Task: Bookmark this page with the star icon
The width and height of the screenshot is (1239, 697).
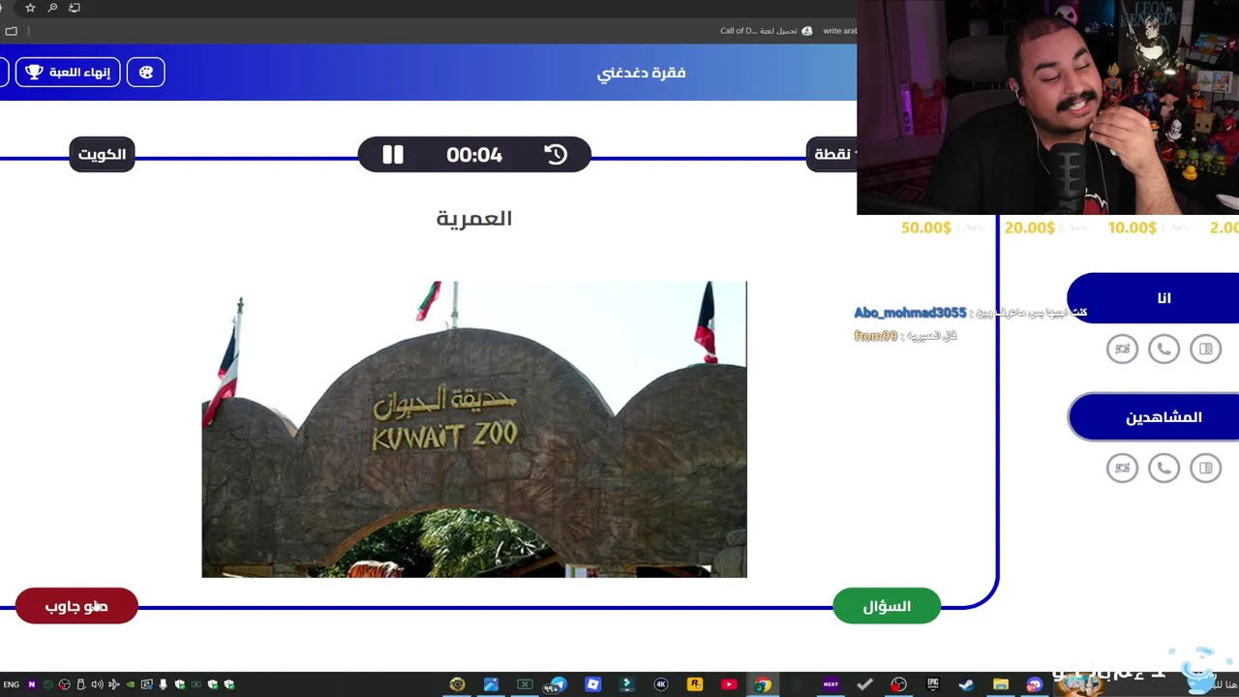Action: click(x=30, y=8)
